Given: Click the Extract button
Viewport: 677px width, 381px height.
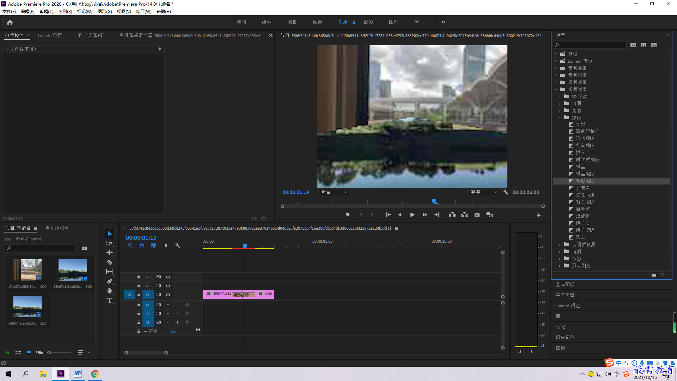Looking at the screenshot, I should [x=464, y=215].
